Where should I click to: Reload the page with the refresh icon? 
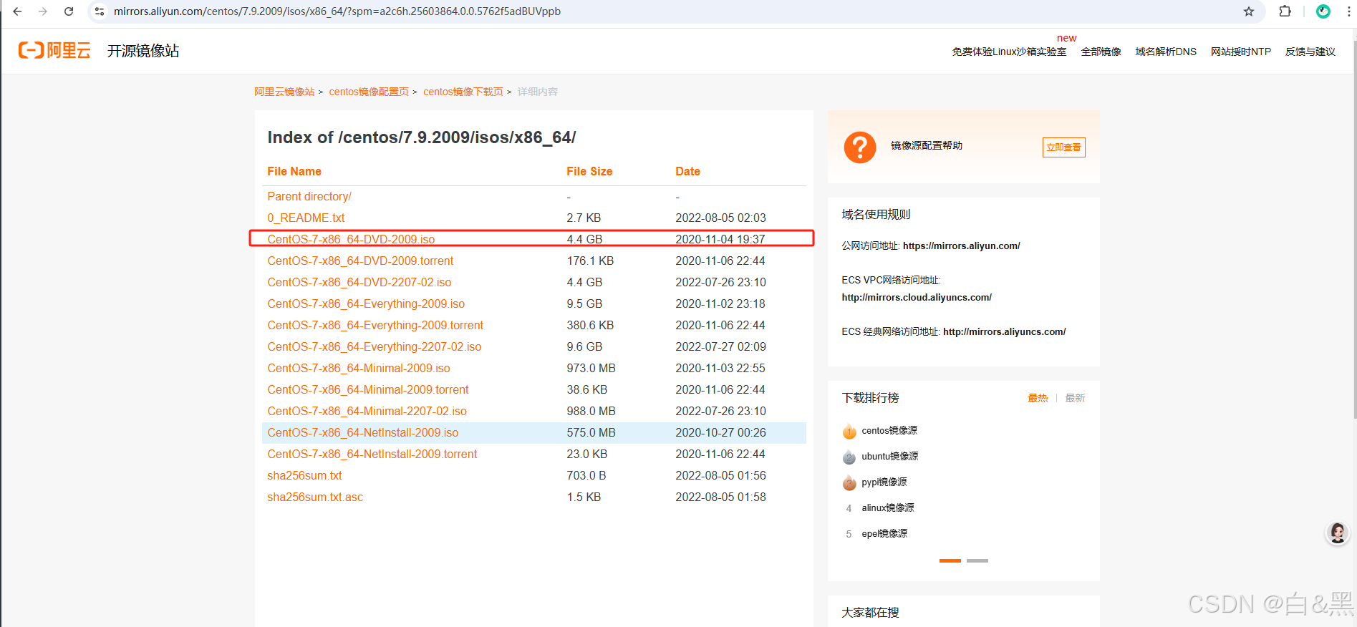(69, 11)
